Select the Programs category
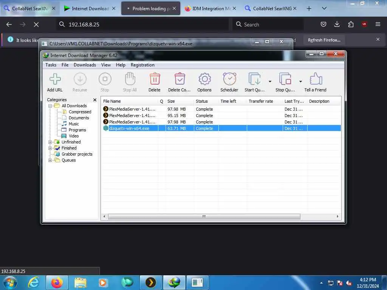This screenshot has height=290, width=387. tap(77, 130)
